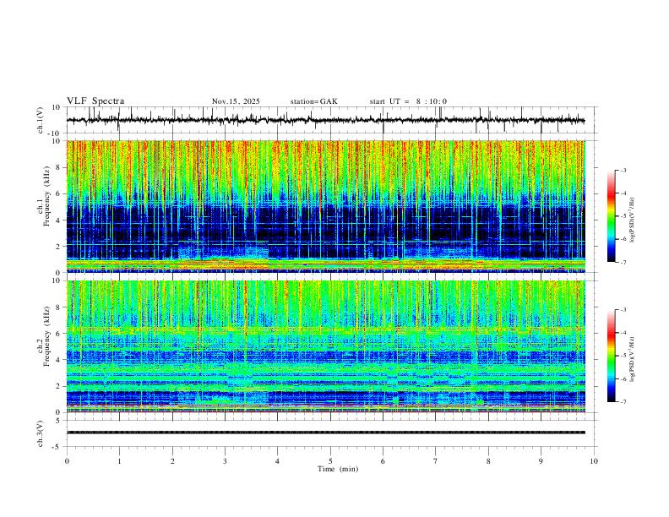Screen dimensions: 669x517
Task: Click the lower color bar's log(PSD) label
Action: coord(633,359)
